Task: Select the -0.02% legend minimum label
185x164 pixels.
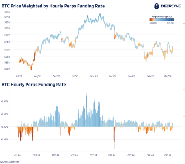Action: 153,23
